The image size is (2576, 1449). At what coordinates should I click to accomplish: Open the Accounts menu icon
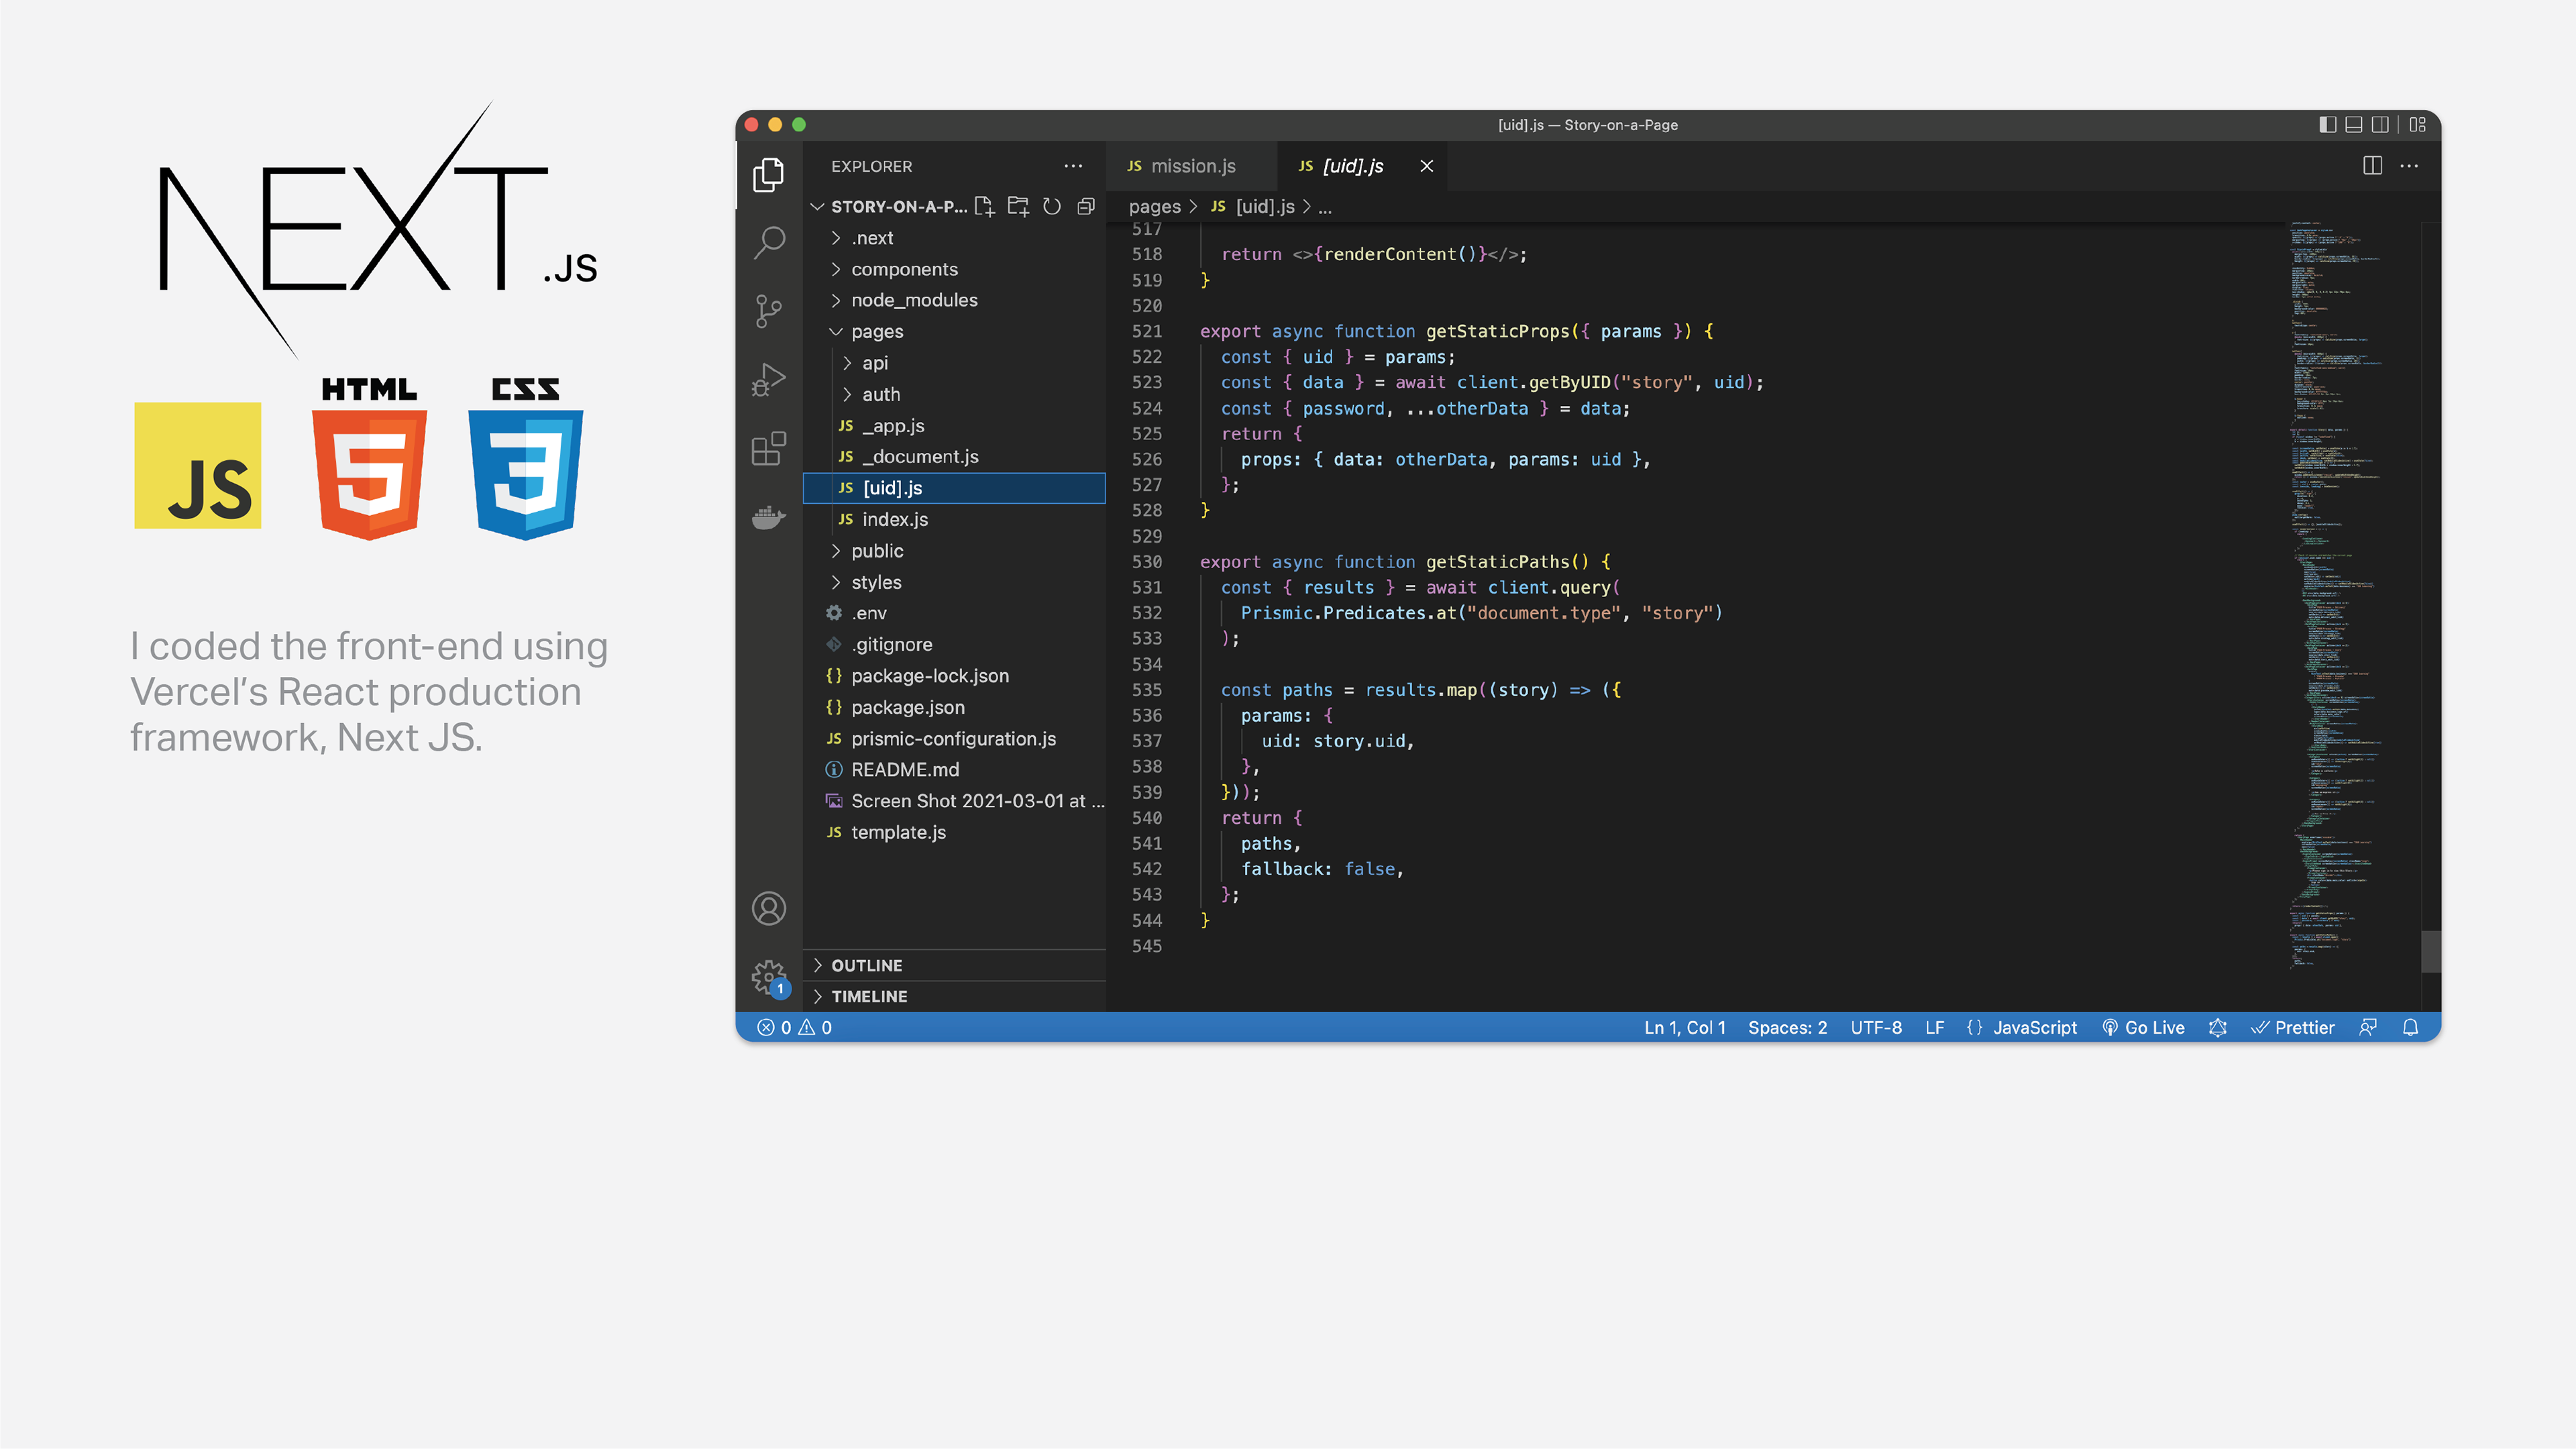coord(768,908)
